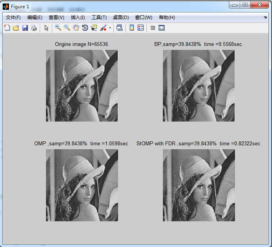Open the 插入(I) menu
Image resolution: width=272 pixels, height=247 pixels.
[78, 18]
